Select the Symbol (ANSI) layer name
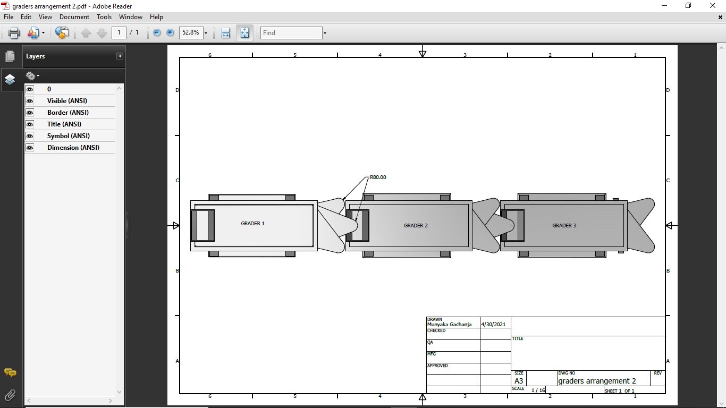Screen dimensions: 726x408 click(68, 136)
